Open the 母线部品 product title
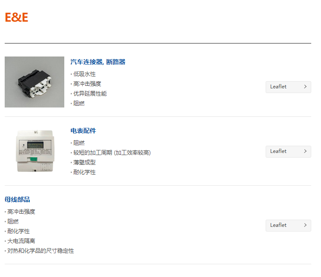The image size is (321, 277). click(x=17, y=200)
